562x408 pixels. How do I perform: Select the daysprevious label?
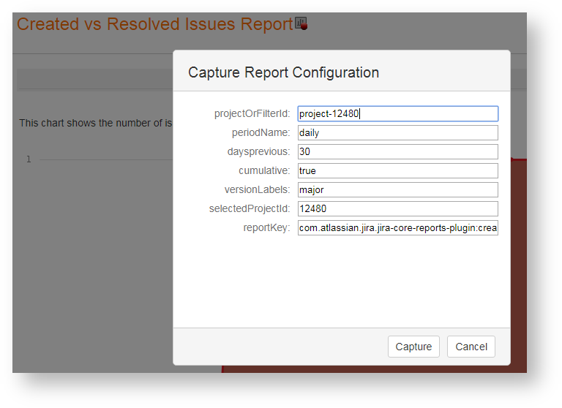coord(258,151)
